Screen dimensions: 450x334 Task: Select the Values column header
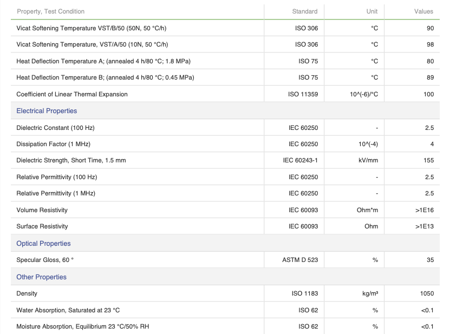coord(423,11)
